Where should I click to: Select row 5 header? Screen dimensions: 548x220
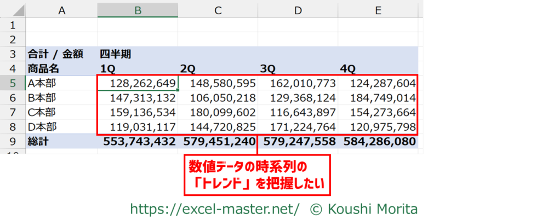(12, 83)
